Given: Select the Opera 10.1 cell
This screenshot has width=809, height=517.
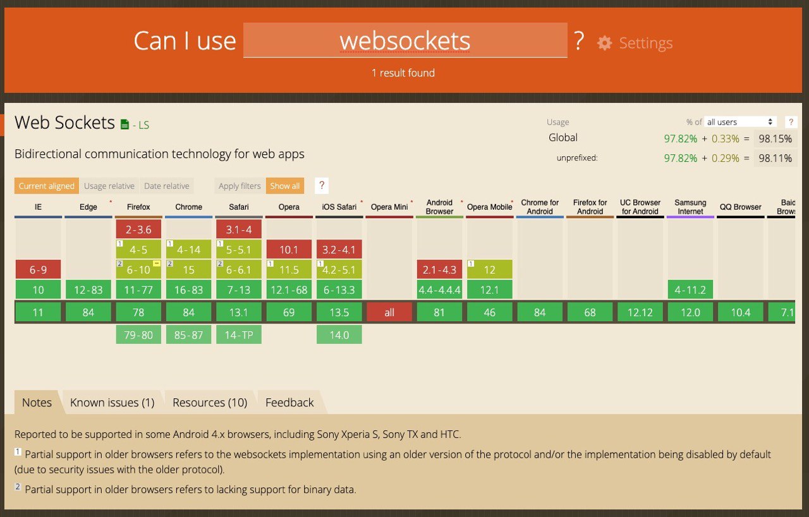Looking at the screenshot, I should pyautogui.click(x=289, y=249).
